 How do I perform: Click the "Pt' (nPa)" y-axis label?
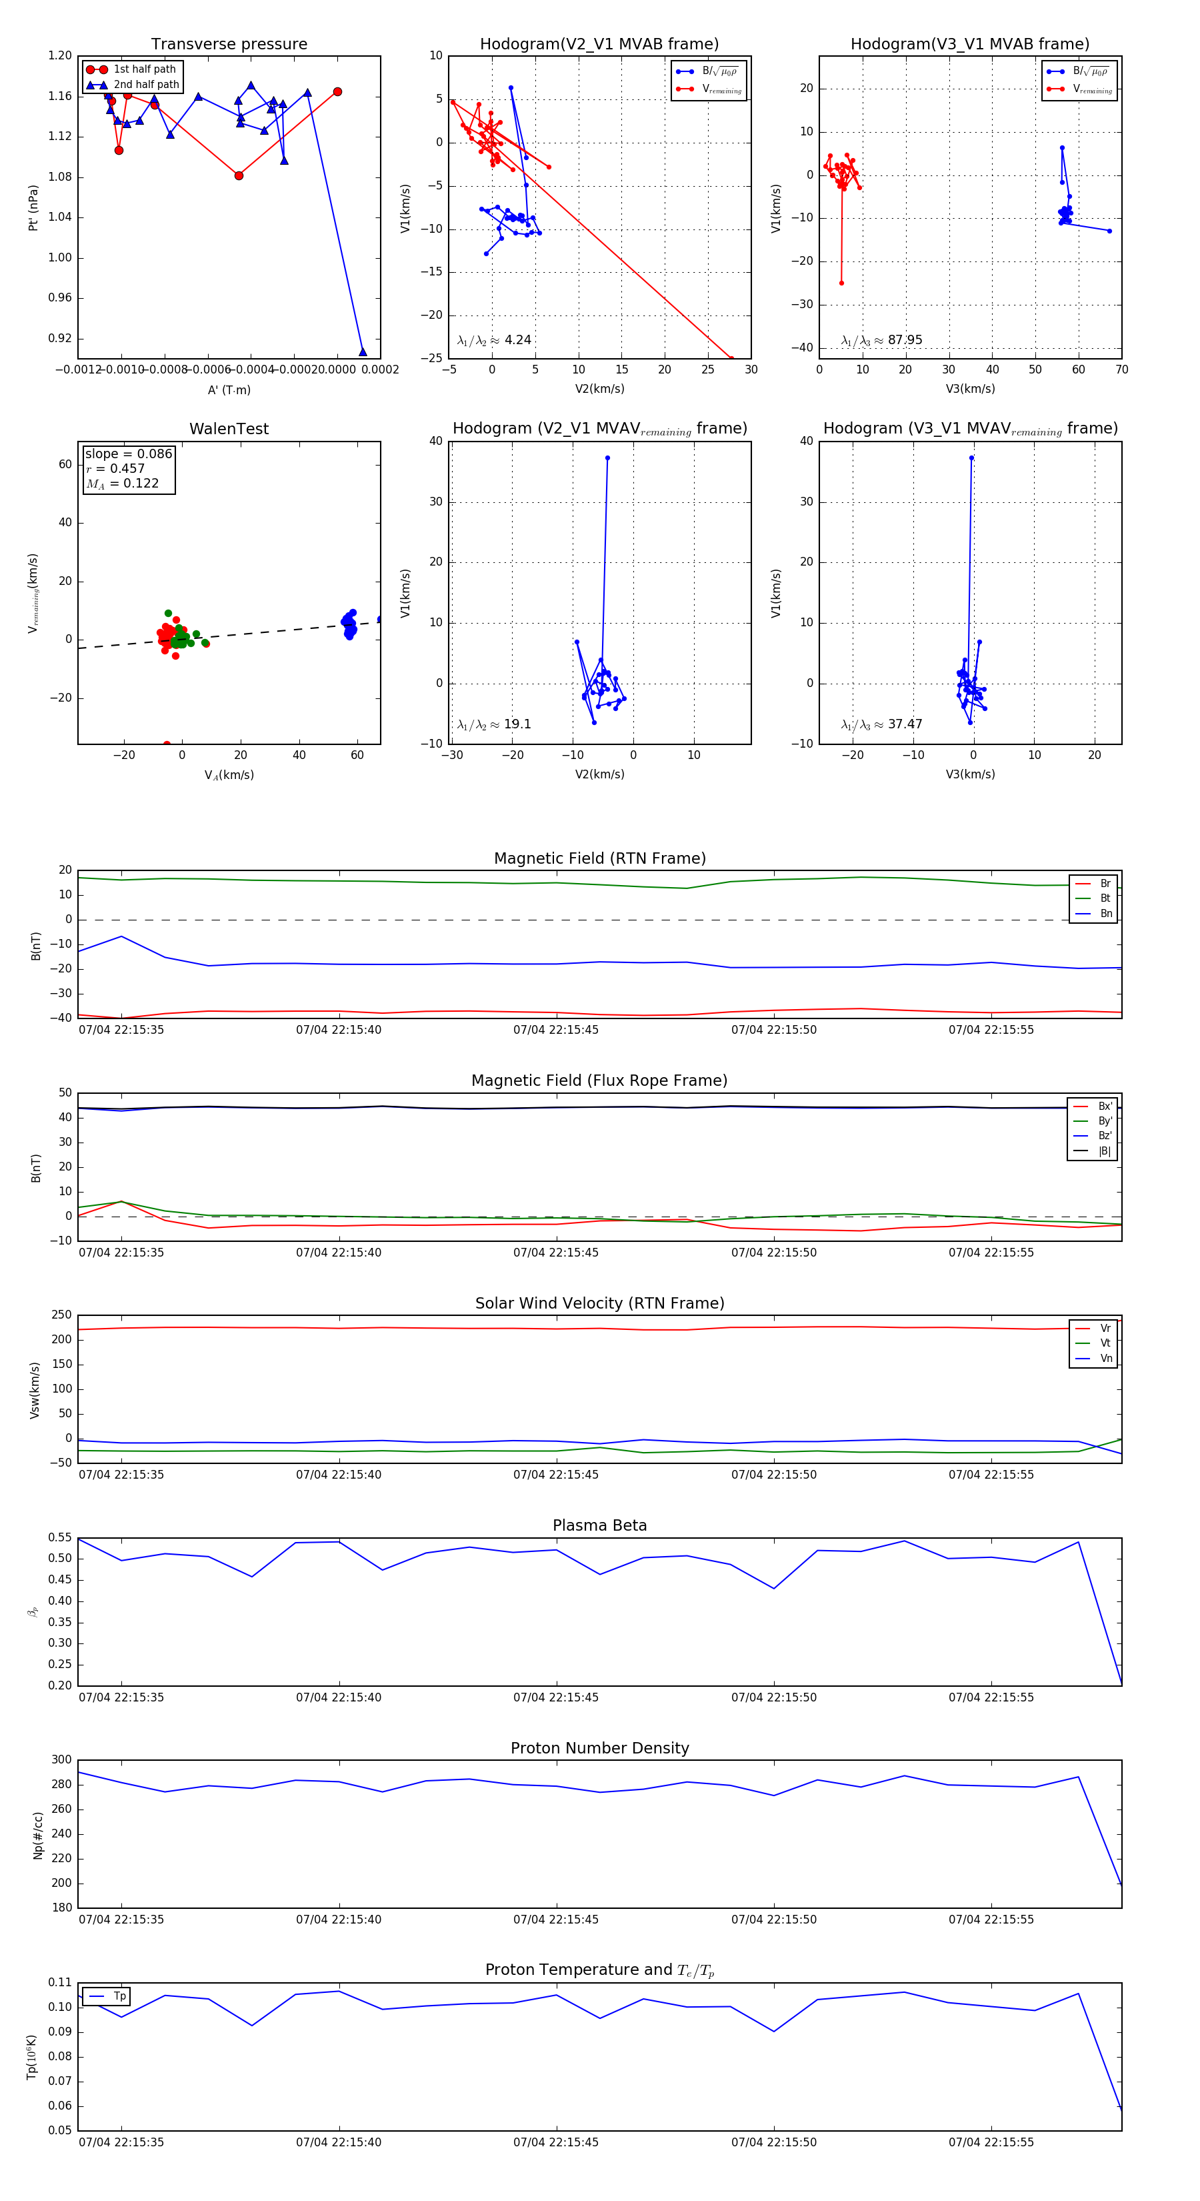coord(33,207)
